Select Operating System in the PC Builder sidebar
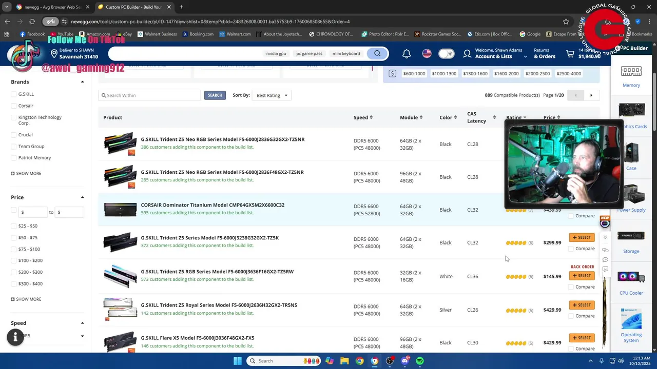The width and height of the screenshot is (657, 369). pos(631,325)
